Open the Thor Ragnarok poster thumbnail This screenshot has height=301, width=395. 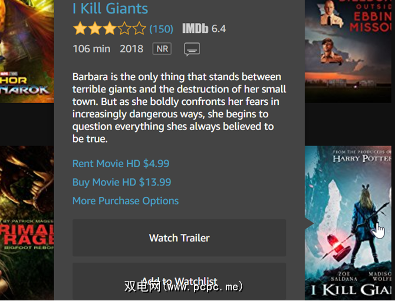(27, 51)
